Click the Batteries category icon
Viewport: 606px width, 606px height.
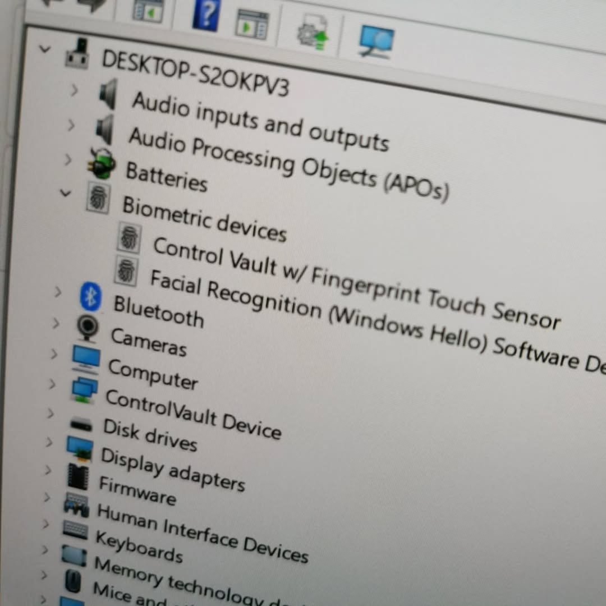coord(102,165)
